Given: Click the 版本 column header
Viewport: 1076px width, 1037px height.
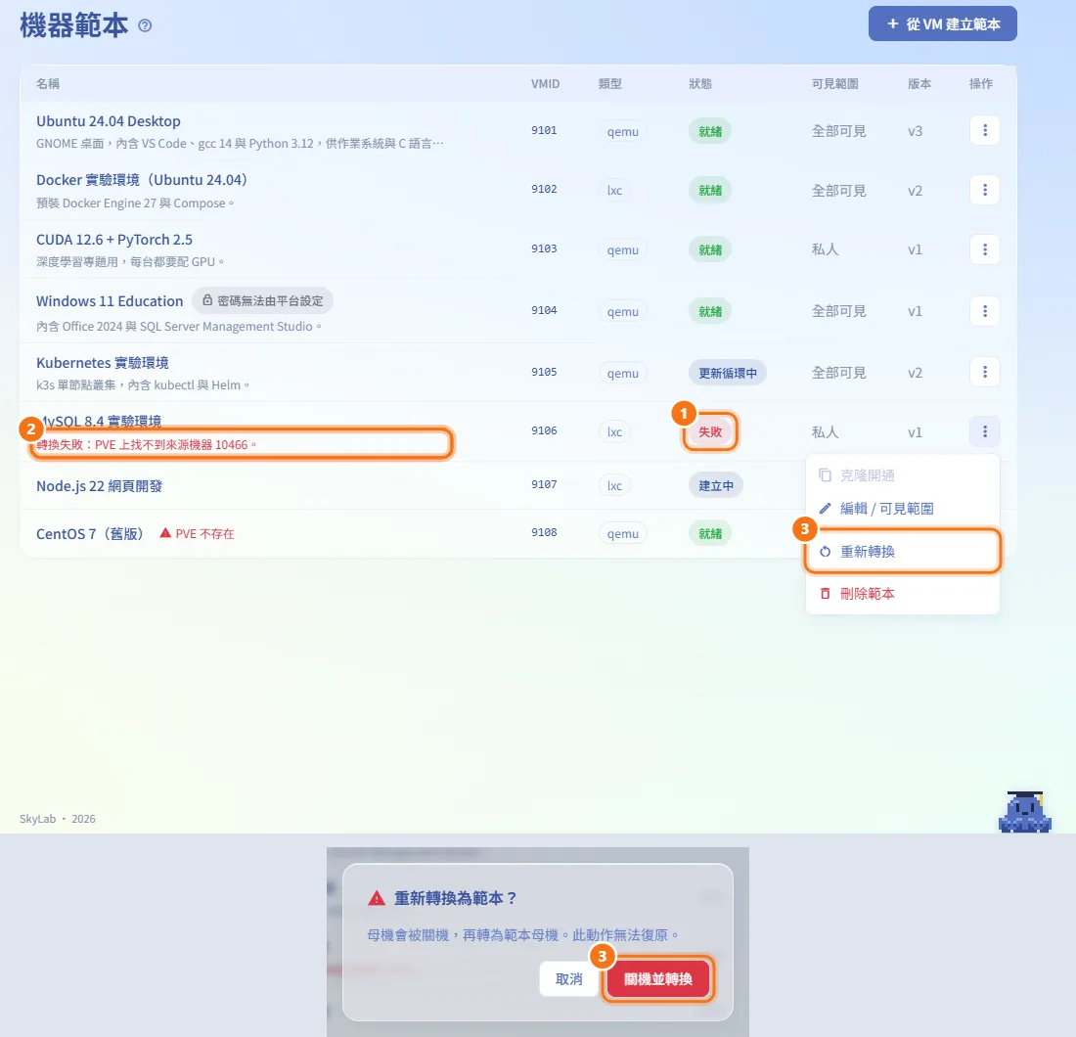Looking at the screenshot, I should pyautogui.click(x=919, y=84).
